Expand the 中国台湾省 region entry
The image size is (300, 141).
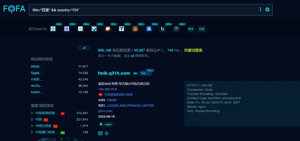(x=32, y=126)
